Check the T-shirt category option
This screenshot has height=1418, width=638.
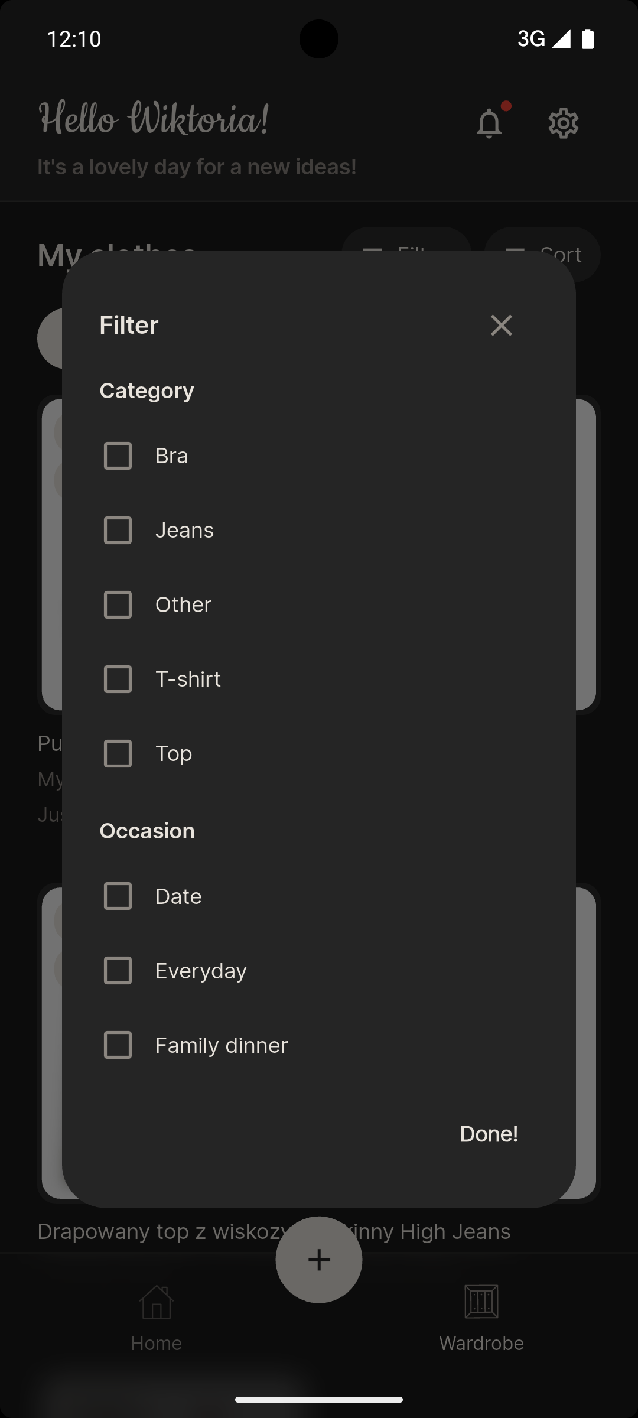pyautogui.click(x=118, y=679)
